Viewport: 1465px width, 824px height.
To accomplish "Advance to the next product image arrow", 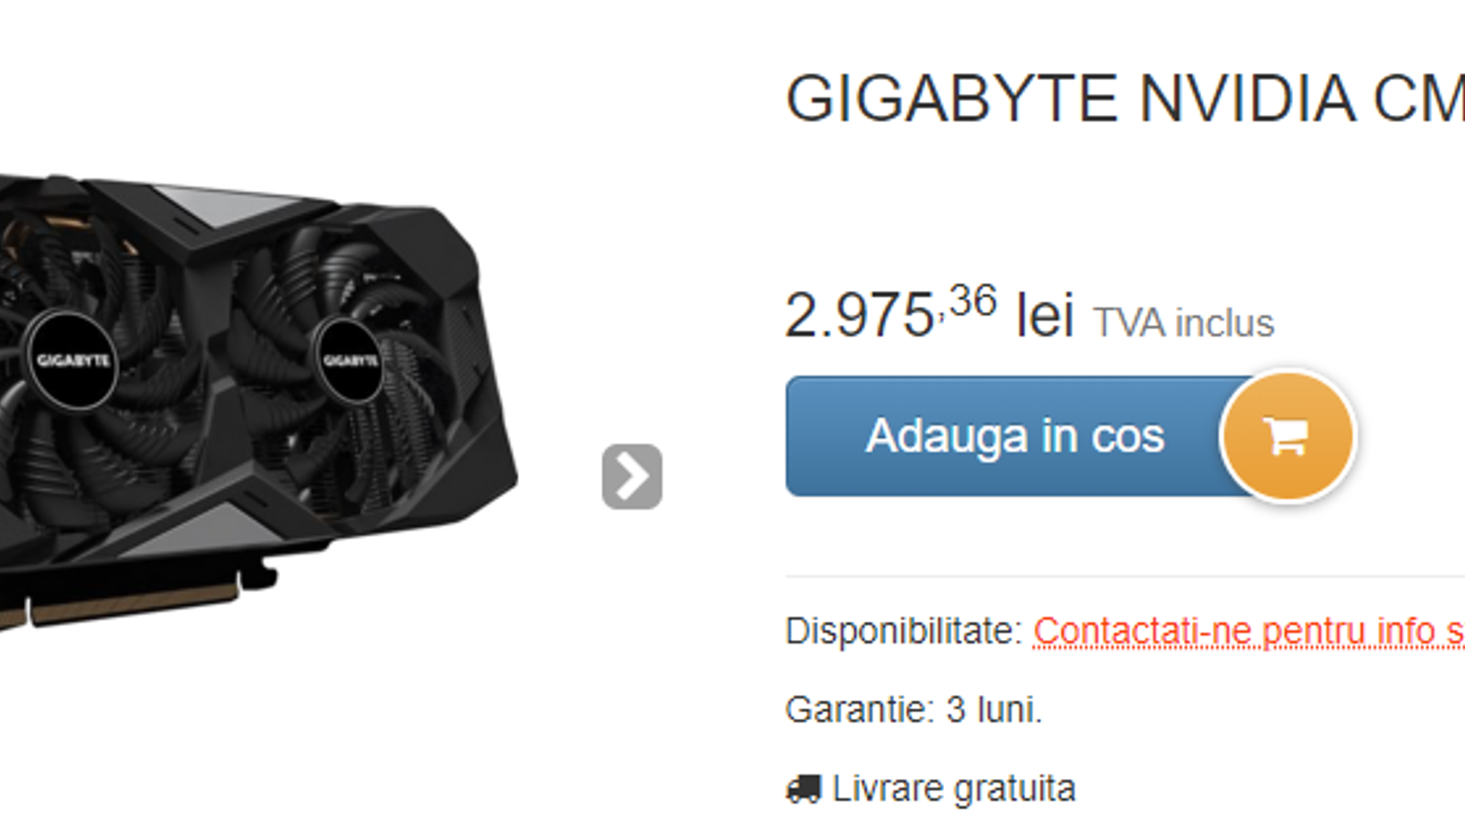I will 632,476.
